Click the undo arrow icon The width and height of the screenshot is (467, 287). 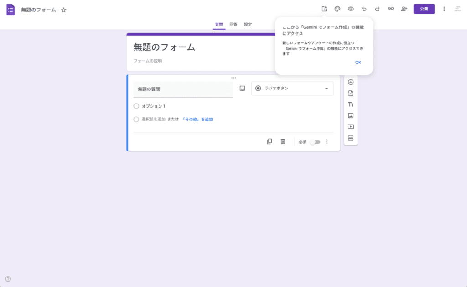(364, 9)
